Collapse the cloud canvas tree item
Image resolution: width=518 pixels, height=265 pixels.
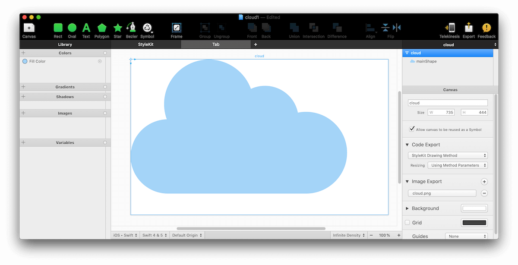click(x=407, y=53)
